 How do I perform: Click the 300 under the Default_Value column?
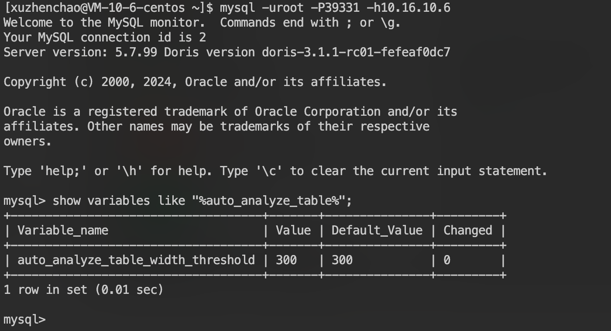(342, 260)
